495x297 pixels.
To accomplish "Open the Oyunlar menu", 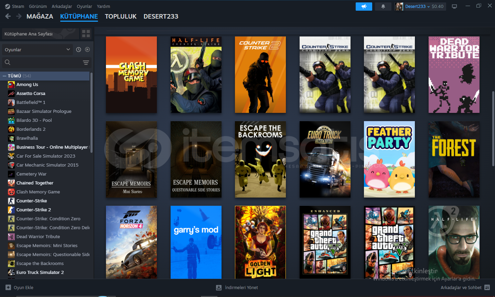I will [x=84, y=7].
